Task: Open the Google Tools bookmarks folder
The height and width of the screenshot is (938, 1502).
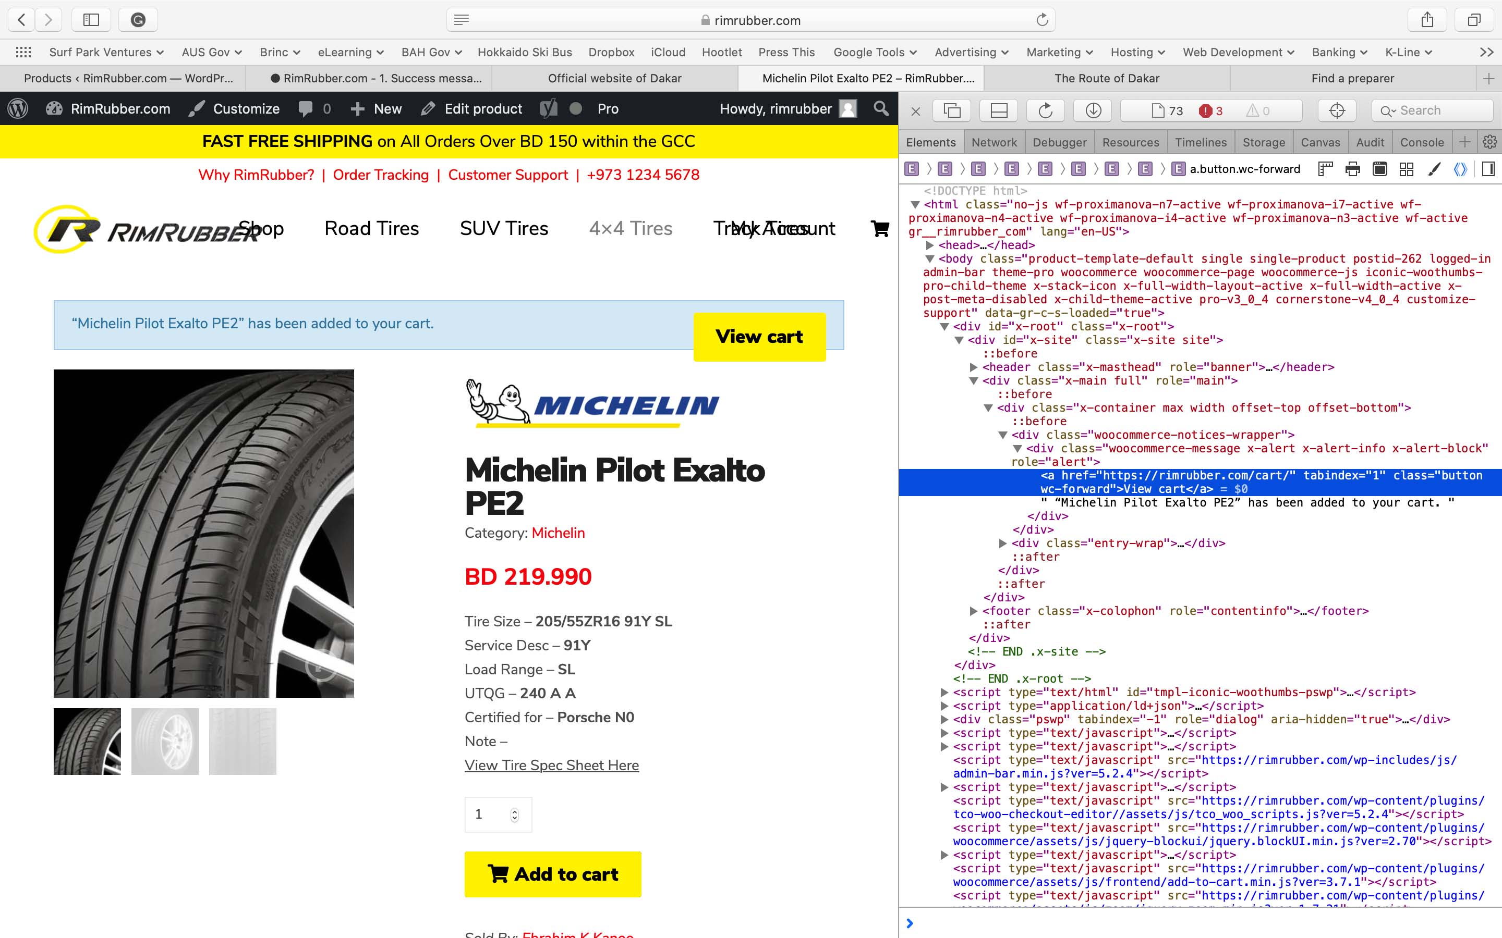Action: click(875, 52)
